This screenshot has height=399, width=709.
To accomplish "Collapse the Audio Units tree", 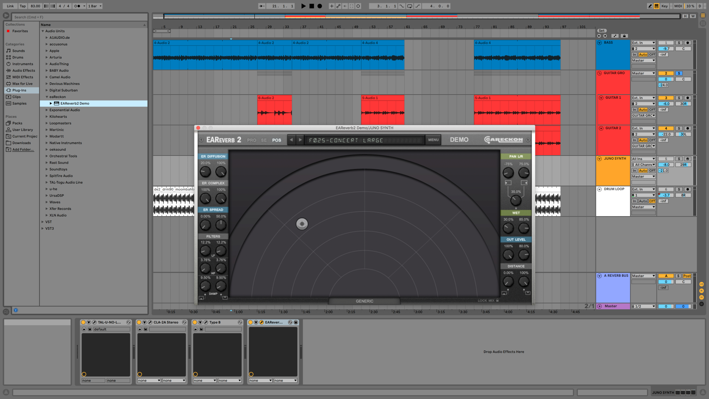I will (x=43, y=31).
